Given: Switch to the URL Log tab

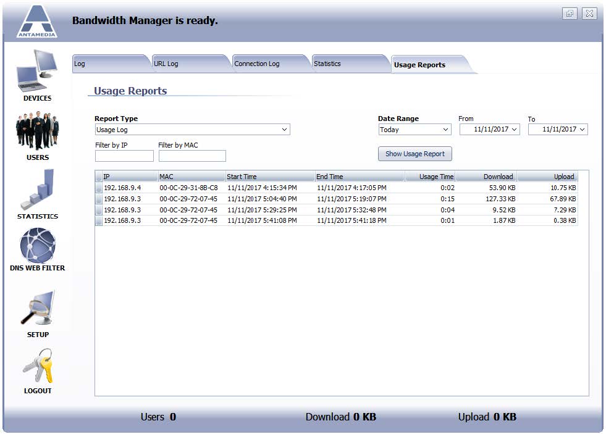Looking at the screenshot, I should coord(190,64).
